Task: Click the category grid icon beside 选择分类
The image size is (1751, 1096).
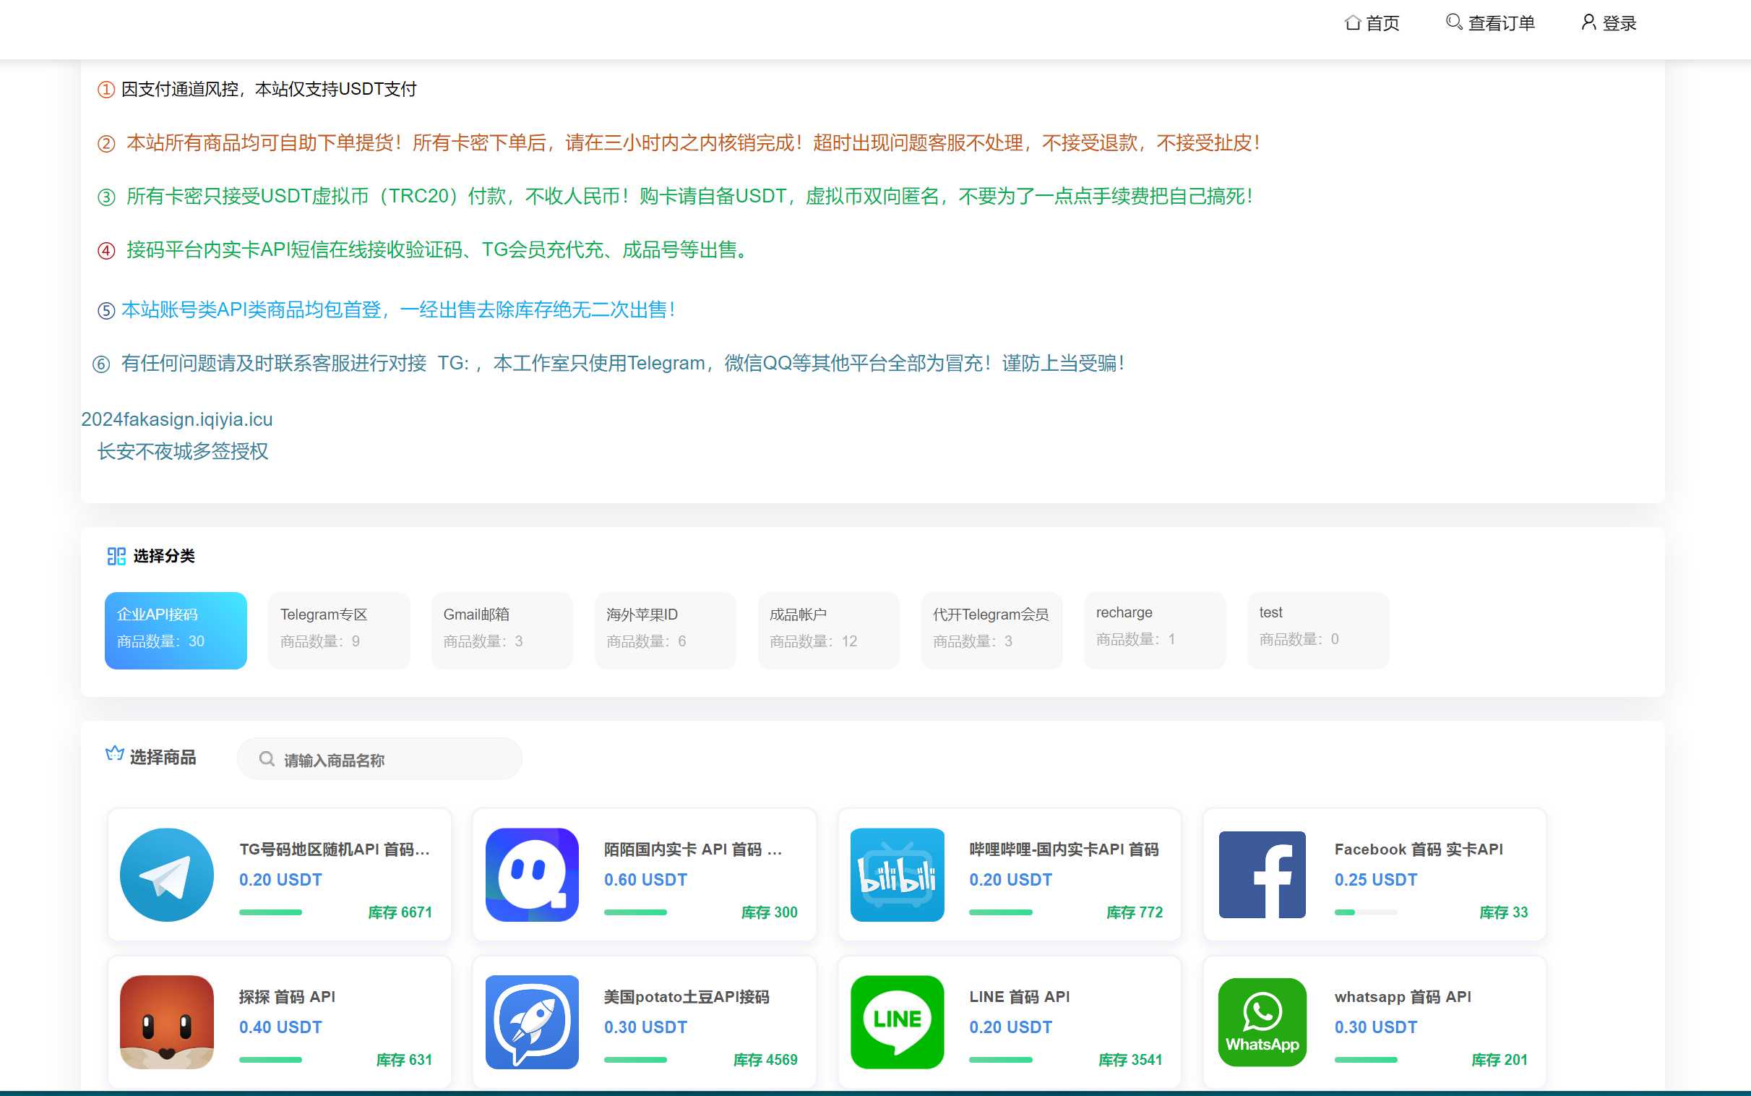Action: [116, 556]
